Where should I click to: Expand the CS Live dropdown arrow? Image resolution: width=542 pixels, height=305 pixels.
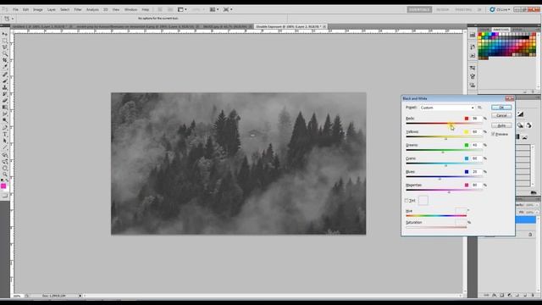click(509, 9)
